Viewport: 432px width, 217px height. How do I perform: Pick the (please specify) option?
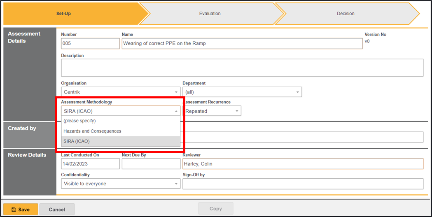coord(79,121)
